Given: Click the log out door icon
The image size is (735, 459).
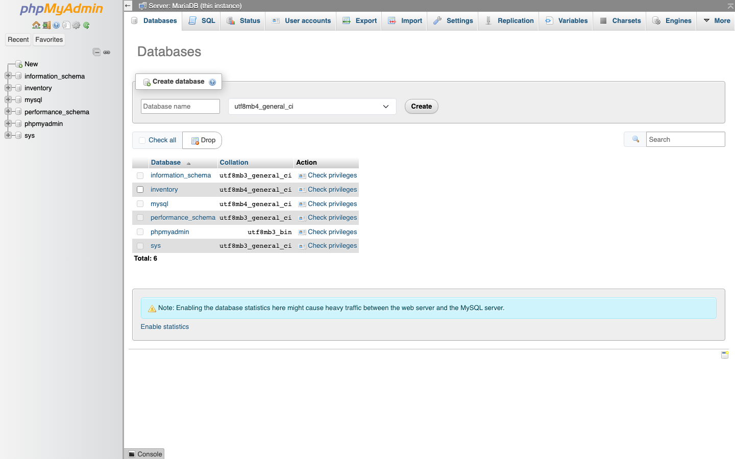Looking at the screenshot, I should [46, 25].
